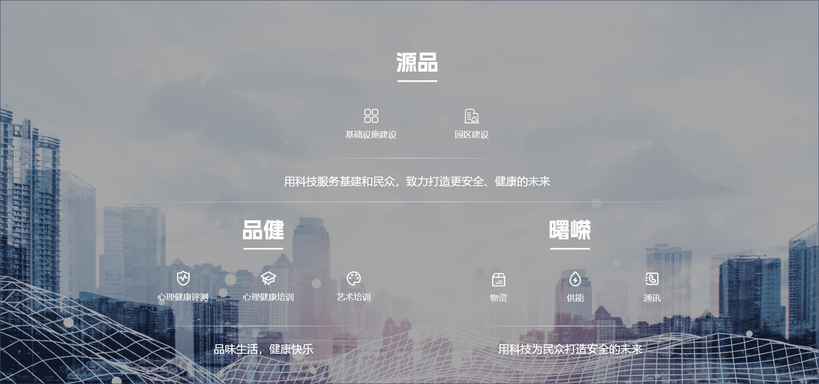
Task: Open the 艺术培训 link
Action: tap(354, 297)
